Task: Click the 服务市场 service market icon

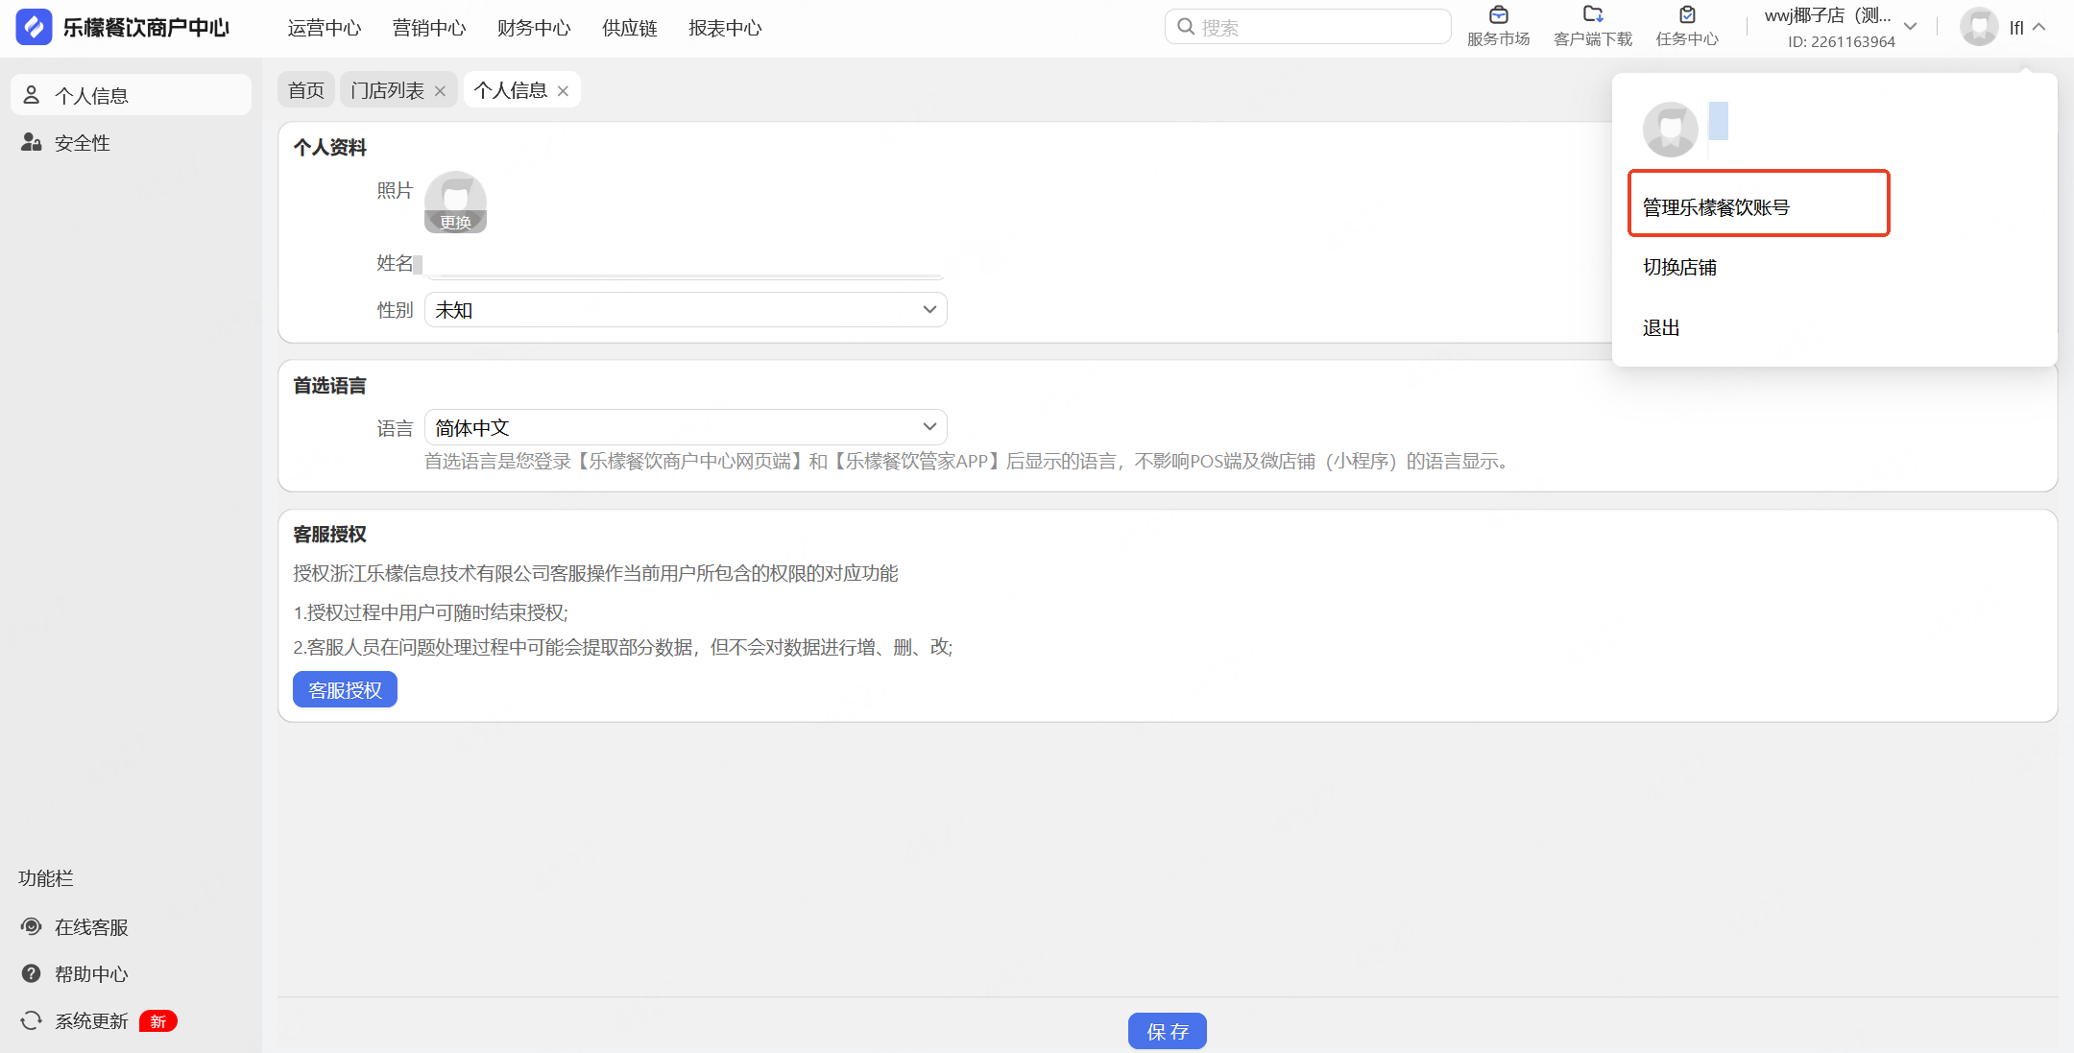Action: pyautogui.click(x=1498, y=16)
